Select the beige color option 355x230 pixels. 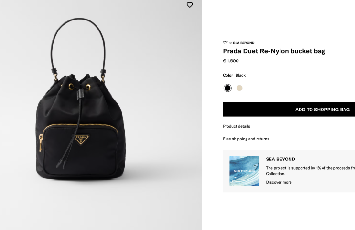pyautogui.click(x=239, y=88)
